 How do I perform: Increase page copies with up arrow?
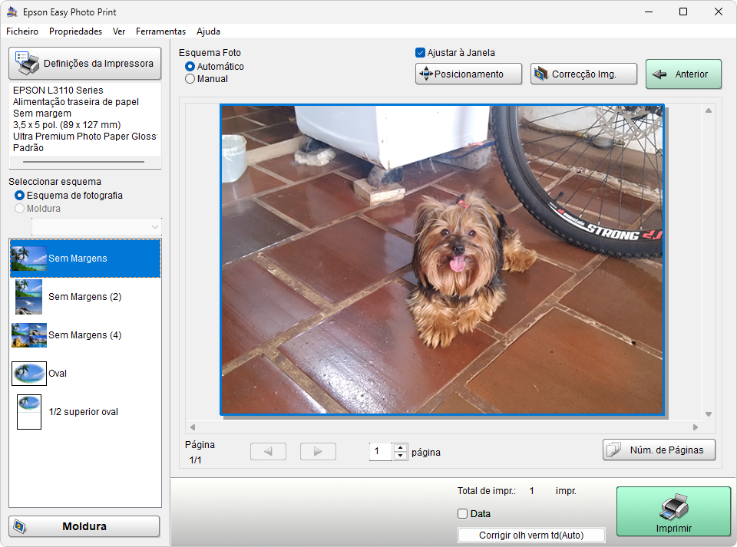coord(401,447)
